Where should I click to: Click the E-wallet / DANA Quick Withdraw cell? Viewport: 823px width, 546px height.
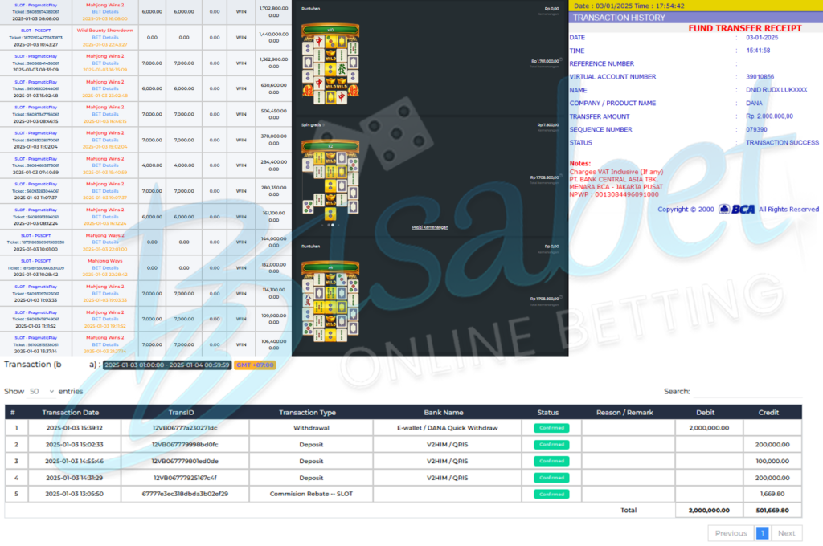point(447,428)
